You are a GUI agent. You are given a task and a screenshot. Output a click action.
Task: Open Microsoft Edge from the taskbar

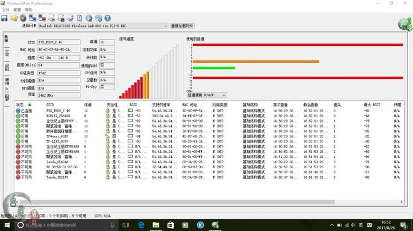(141, 225)
